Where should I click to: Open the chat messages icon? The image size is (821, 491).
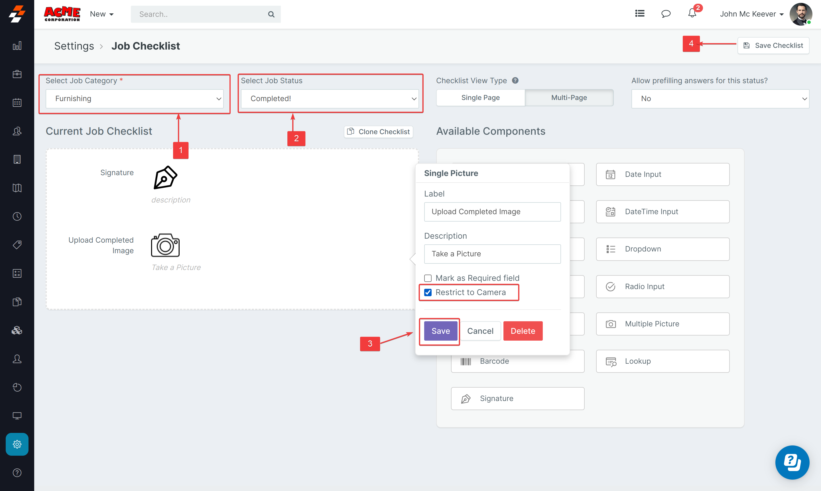coord(666,14)
